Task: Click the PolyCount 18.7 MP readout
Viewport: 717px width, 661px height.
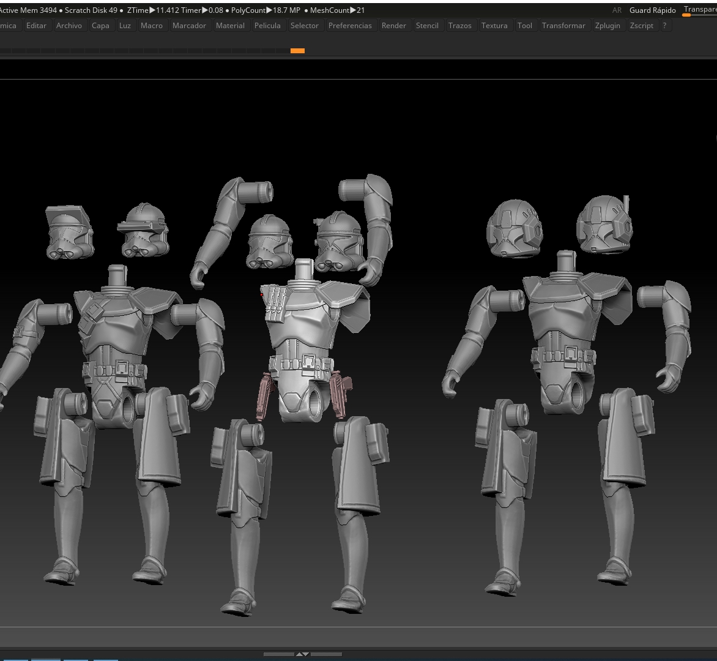Action: [x=266, y=10]
